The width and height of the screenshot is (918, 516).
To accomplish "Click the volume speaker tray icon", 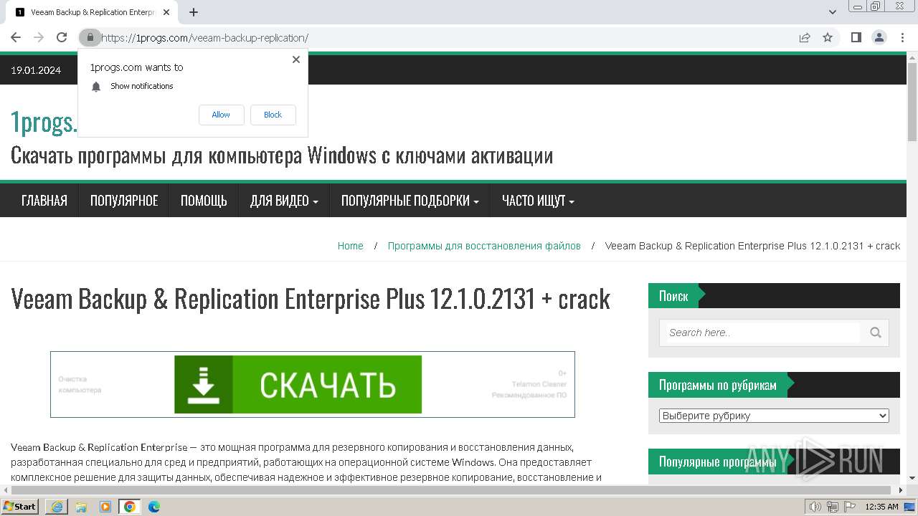I will click(x=815, y=507).
